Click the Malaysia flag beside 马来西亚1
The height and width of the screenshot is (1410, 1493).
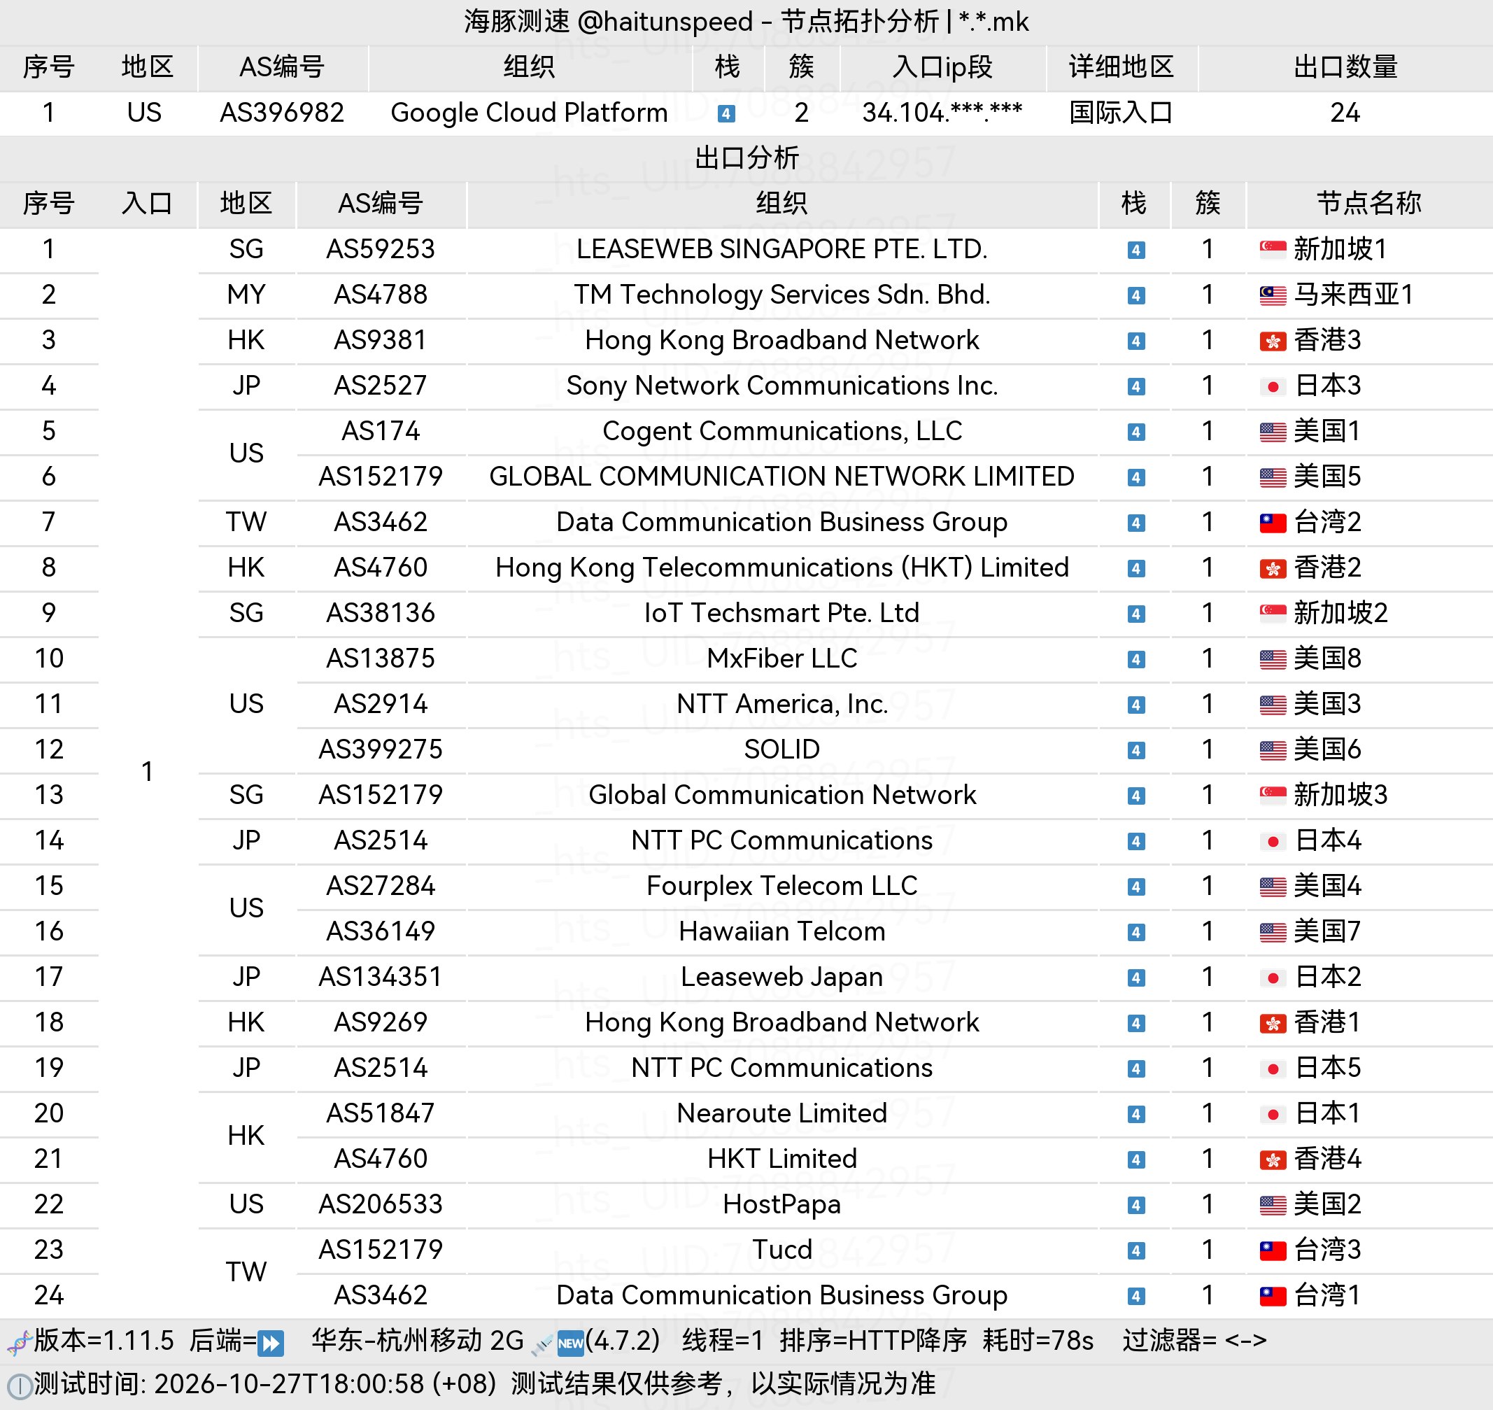[1272, 295]
